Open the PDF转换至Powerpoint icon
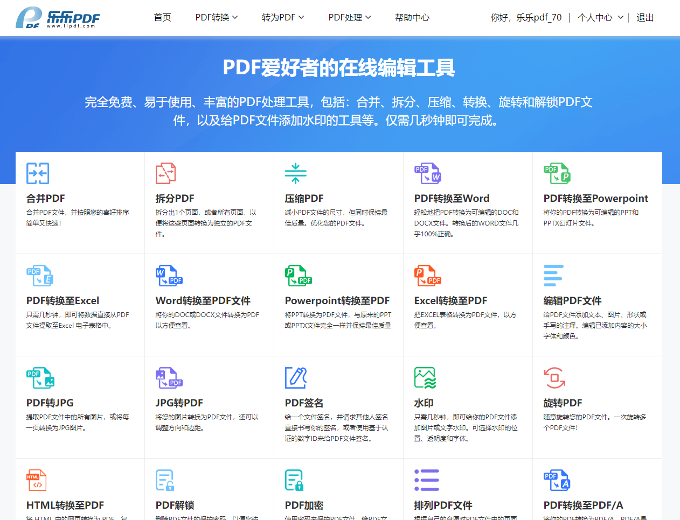The height and width of the screenshot is (520, 680). pos(557,173)
